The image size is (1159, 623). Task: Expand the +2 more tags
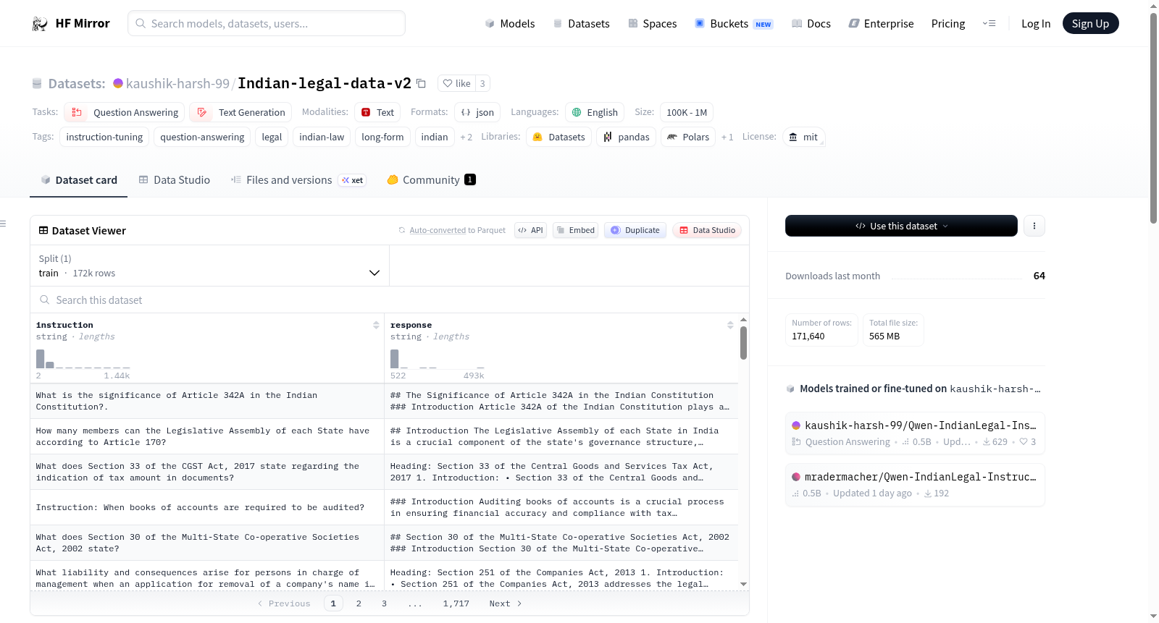[x=466, y=137]
